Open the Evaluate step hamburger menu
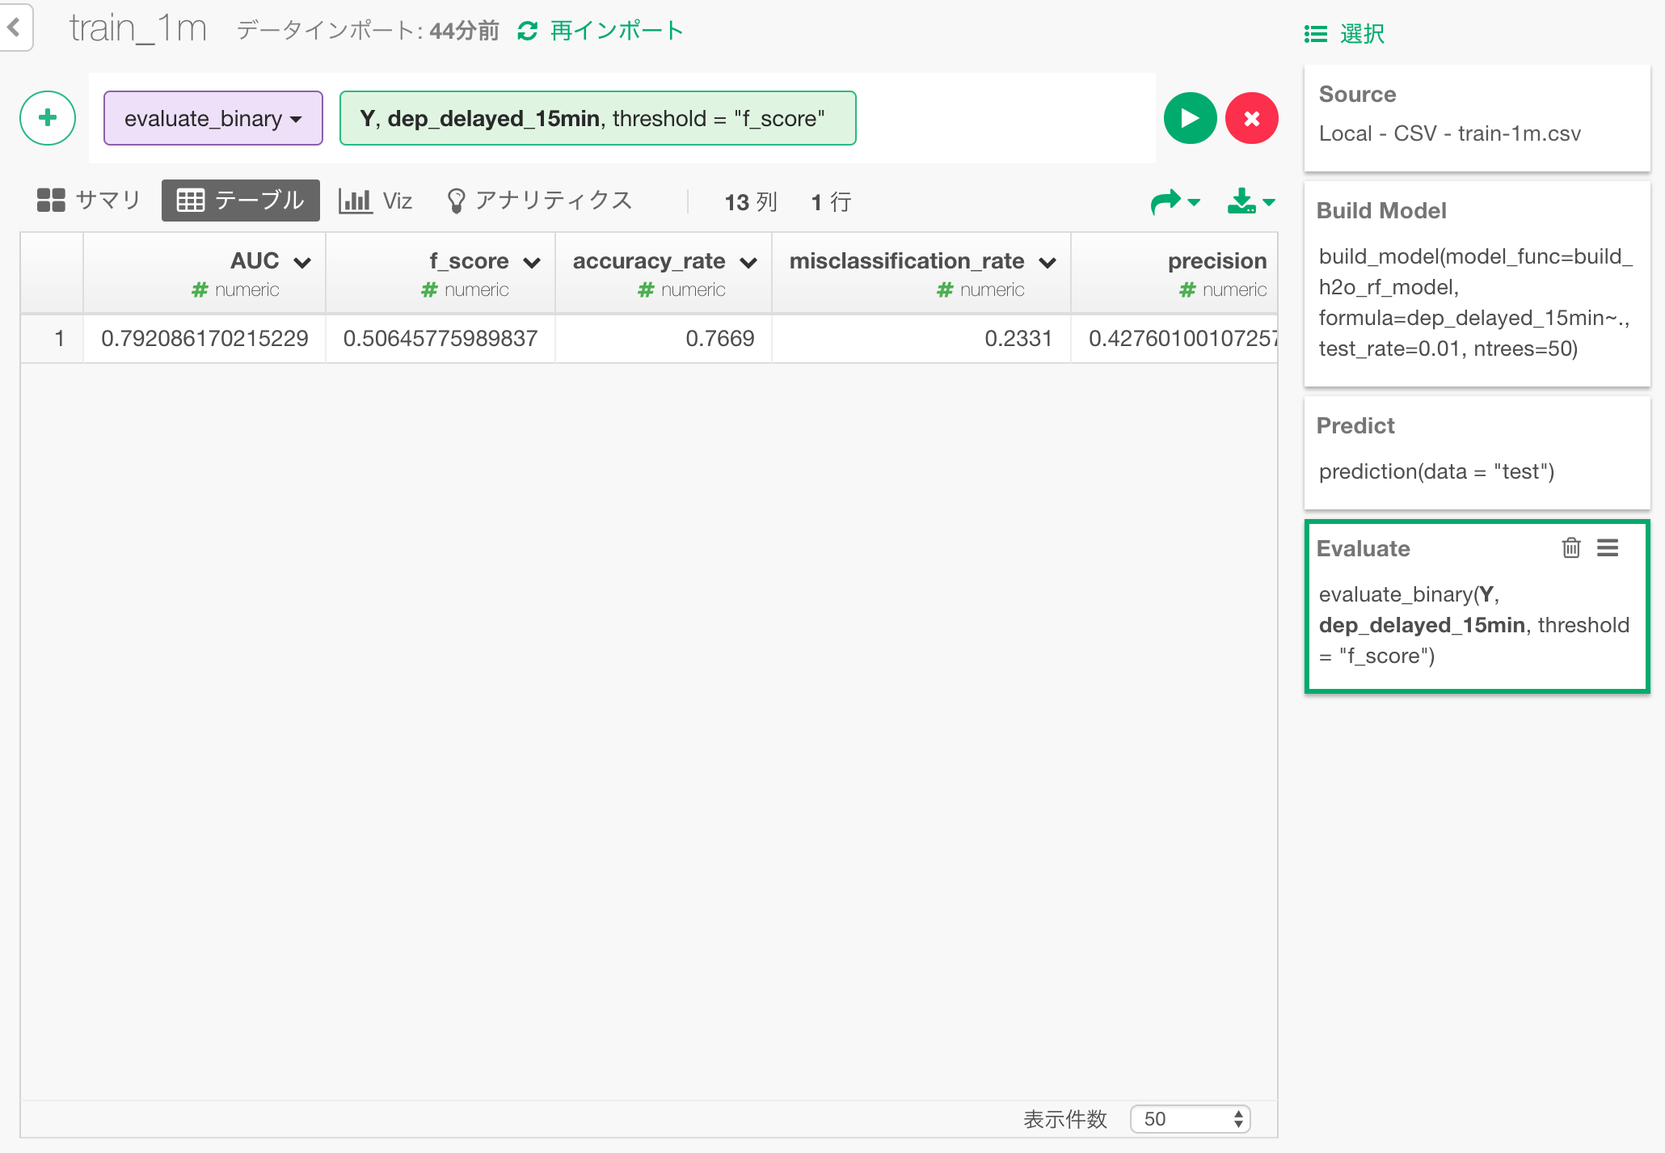Image resolution: width=1665 pixels, height=1153 pixels. tap(1608, 547)
